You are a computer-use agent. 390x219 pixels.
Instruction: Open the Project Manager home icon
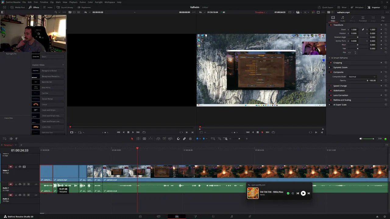tap(377, 217)
